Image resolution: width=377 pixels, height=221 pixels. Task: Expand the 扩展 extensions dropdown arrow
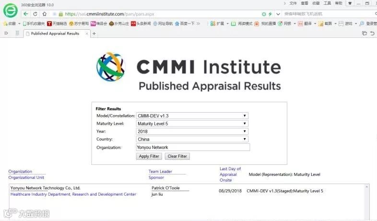227,23
